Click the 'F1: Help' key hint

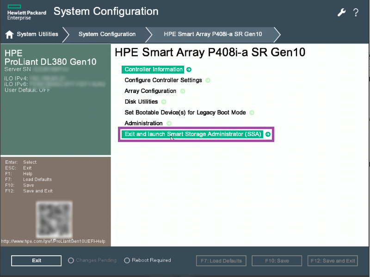point(18,174)
